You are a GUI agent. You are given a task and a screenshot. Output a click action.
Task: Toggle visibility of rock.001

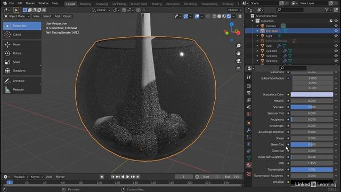click(x=336, y=51)
